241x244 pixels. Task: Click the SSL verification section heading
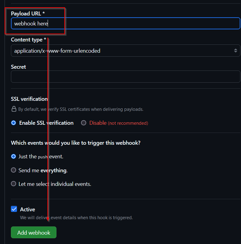tap(29, 99)
